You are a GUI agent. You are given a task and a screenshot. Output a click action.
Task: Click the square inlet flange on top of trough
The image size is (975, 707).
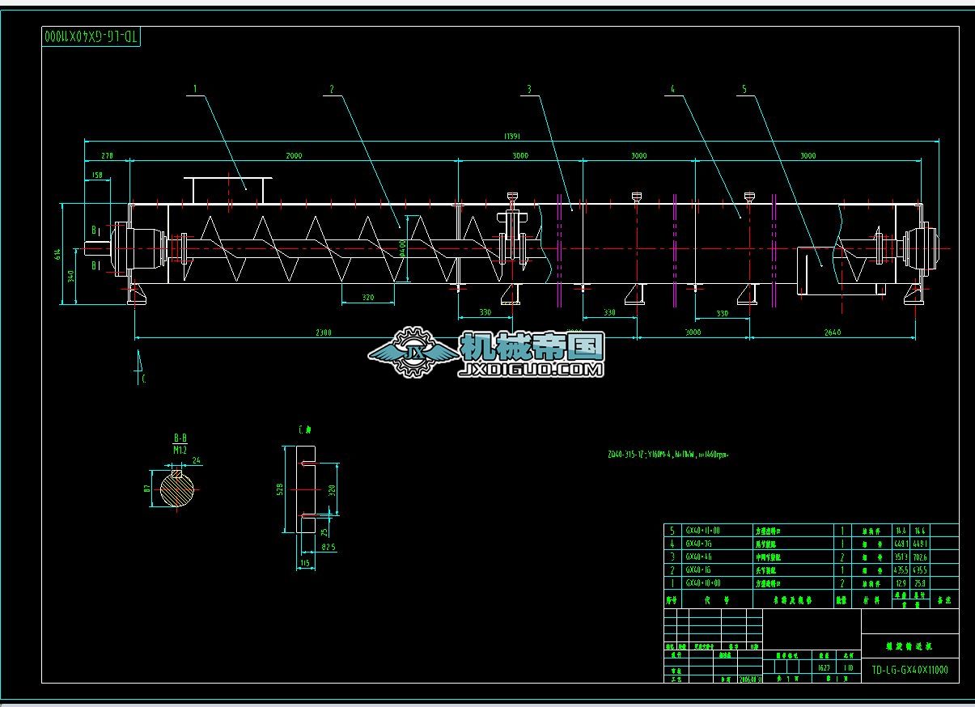coord(227,190)
